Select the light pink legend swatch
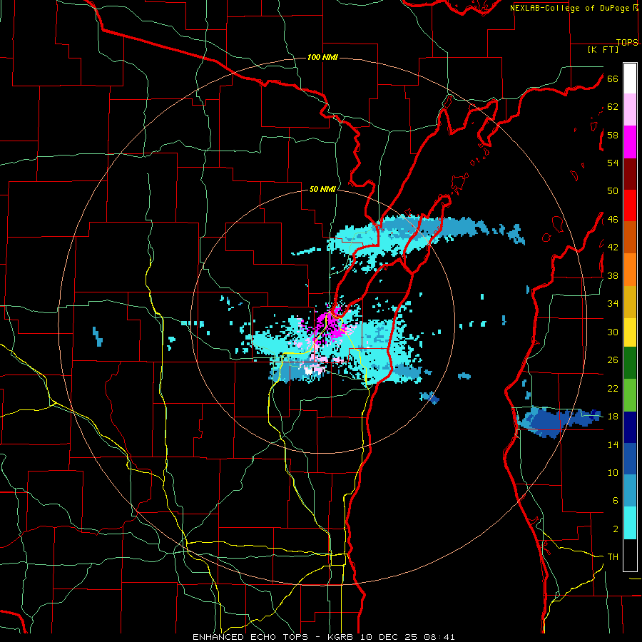Image resolution: width=642 pixels, height=642 pixels. (630, 110)
